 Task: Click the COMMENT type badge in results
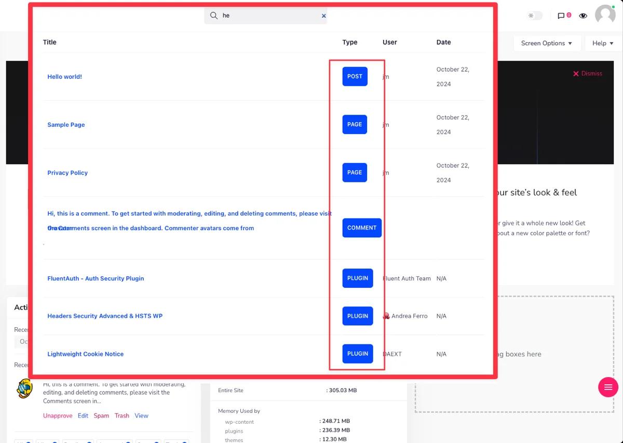point(361,227)
